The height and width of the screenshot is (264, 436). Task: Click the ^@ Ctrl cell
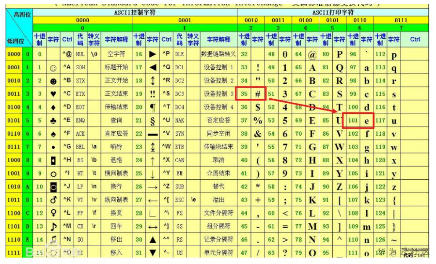[67, 54]
